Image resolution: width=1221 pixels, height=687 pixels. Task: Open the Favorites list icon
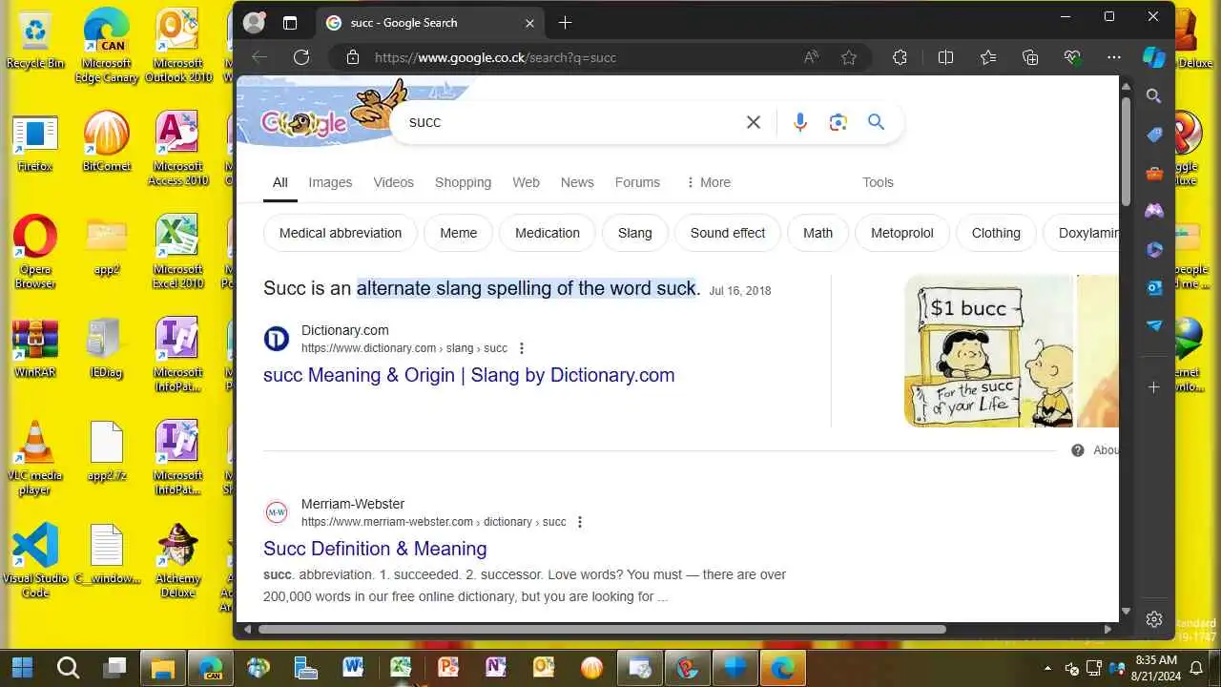[988, 57]
